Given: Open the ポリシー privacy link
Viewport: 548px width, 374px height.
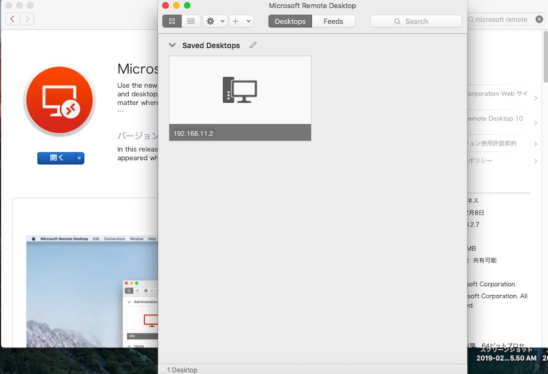Looking at the screenshot, I should 502,161.
